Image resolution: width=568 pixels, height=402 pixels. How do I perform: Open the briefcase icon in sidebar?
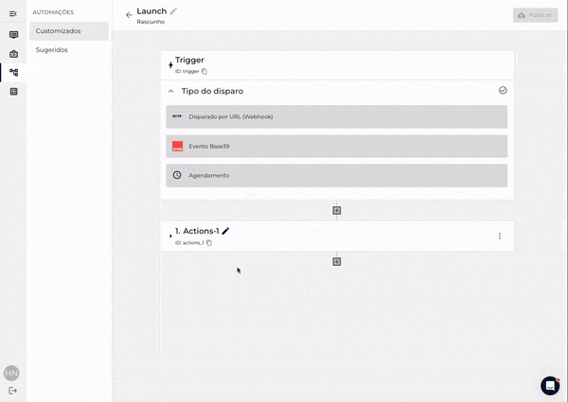[x=13, y=53]
